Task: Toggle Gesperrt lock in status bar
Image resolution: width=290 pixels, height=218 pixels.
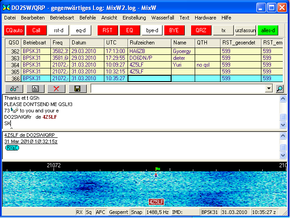Action: coord(118,212)
